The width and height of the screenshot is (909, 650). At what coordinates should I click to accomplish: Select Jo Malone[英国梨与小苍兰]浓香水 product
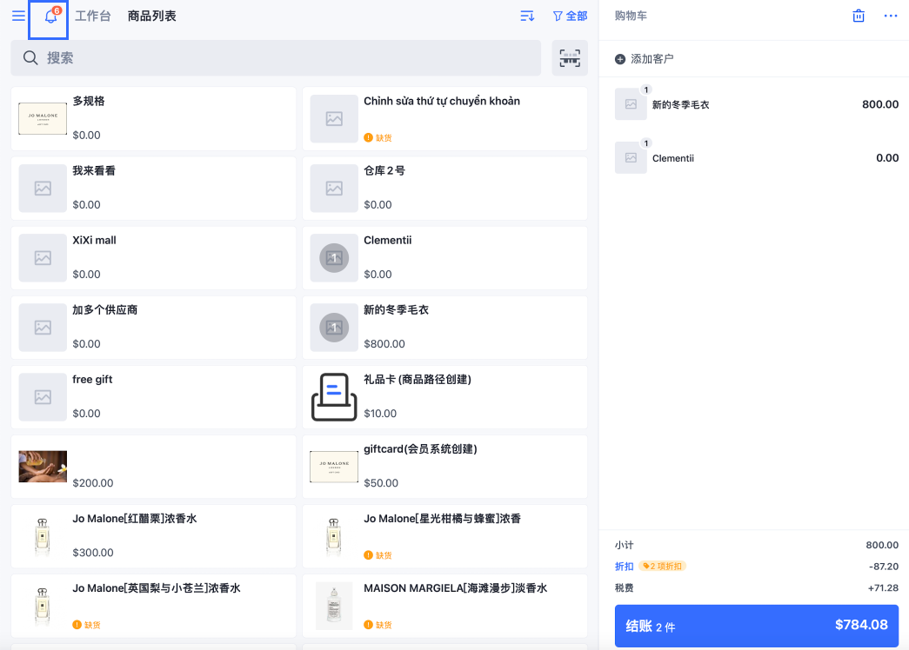154,606
